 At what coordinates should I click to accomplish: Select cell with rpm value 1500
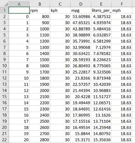point(40,60)
